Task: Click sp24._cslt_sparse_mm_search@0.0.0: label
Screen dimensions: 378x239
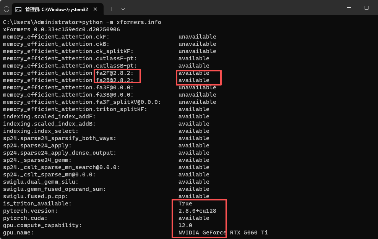Action: pyautogui.click(x=61, y=167)
